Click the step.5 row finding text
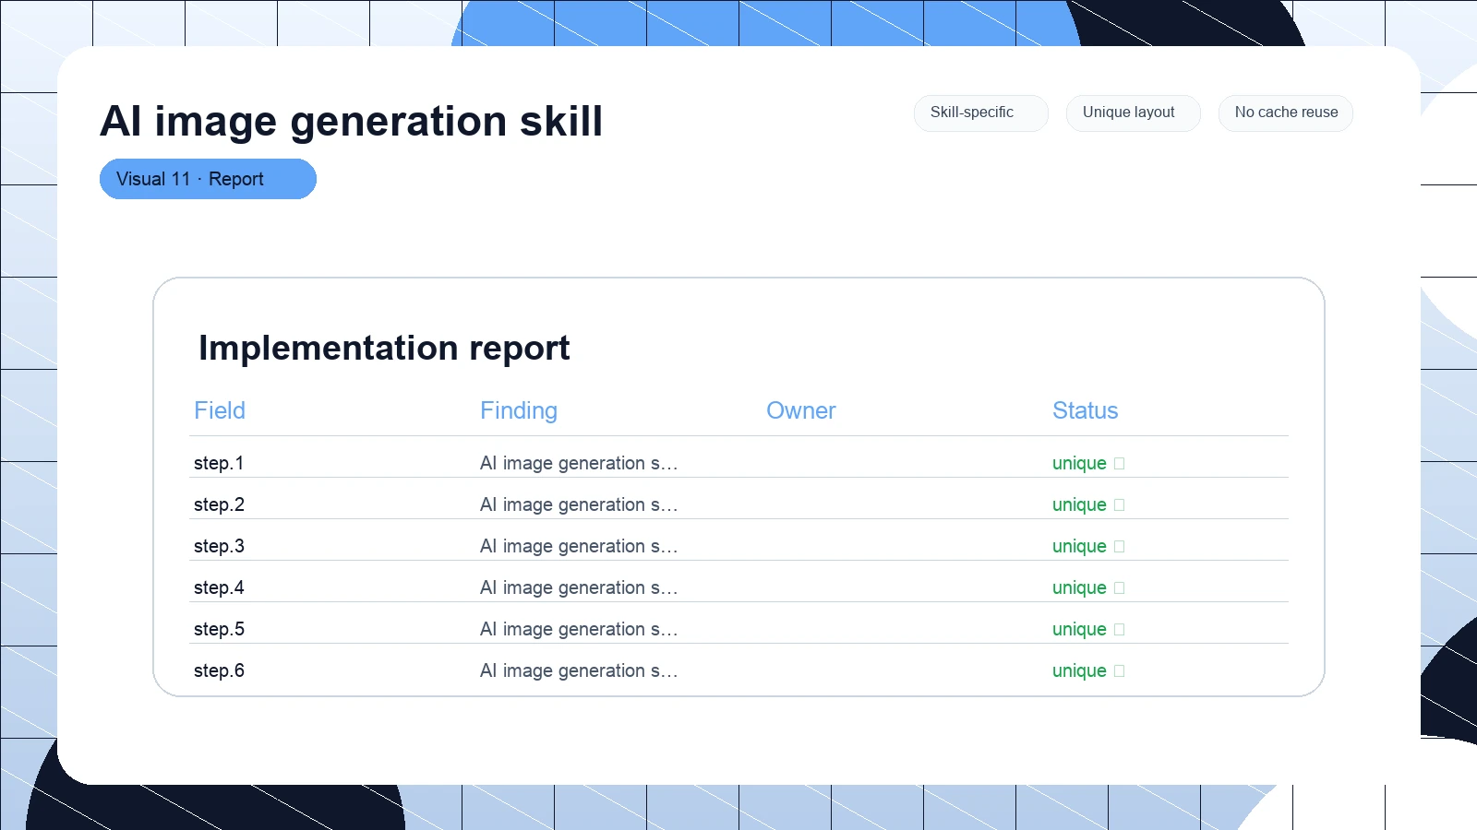This screenshot has height=830, width=1477. [x=579, y=629]
